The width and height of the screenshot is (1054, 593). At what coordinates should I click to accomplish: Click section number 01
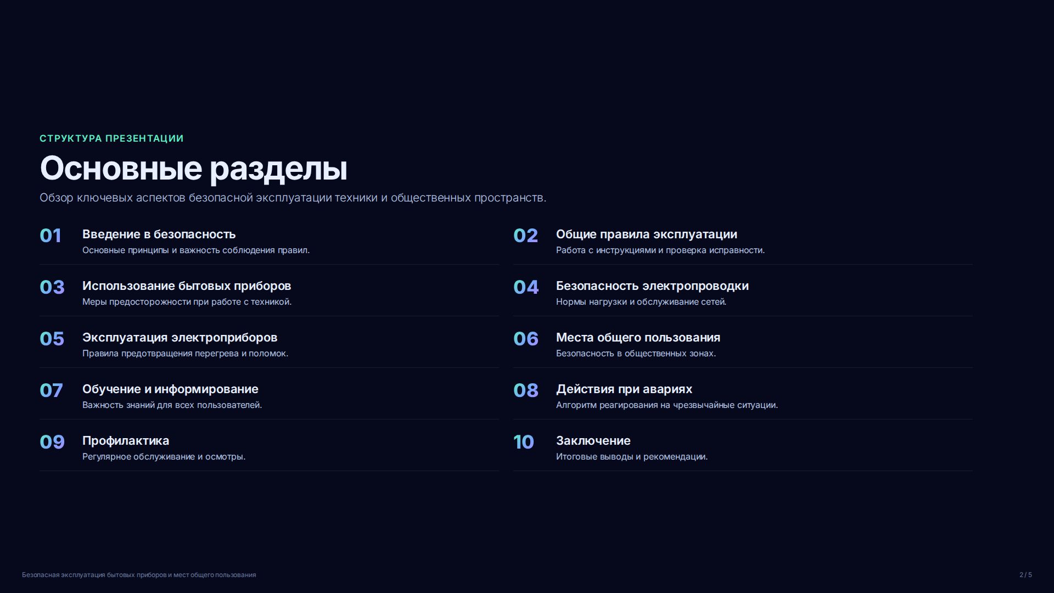pos(51,236)
